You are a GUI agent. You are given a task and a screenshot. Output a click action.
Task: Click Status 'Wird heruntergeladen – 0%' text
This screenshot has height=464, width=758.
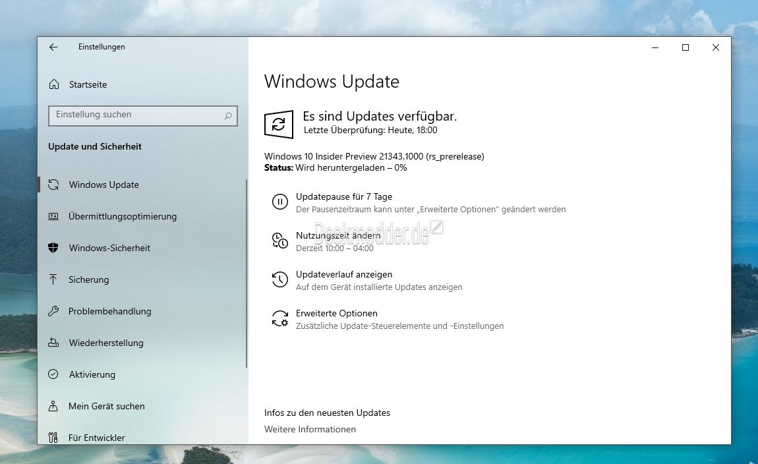(351, 167)
